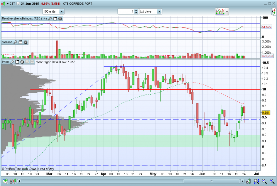Click the May label on time axis

pos(153,174)
